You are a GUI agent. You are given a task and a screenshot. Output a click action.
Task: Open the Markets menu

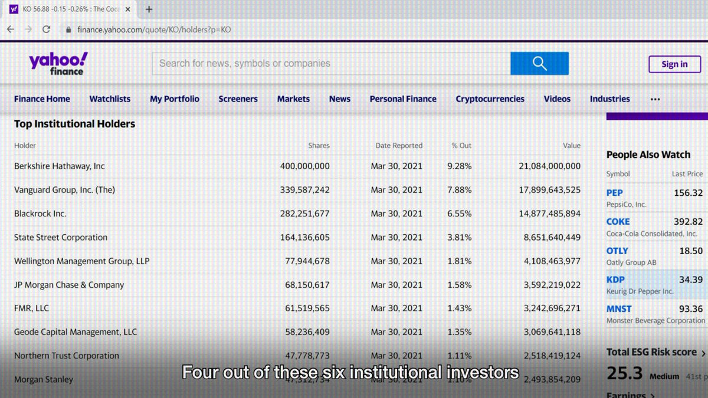click(x=293, y=99)
